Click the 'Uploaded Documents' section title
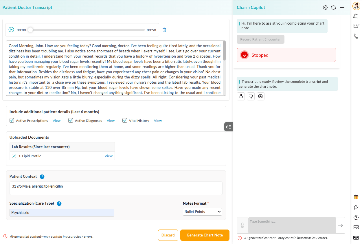The image size is (362, 244). coord(29,137)
